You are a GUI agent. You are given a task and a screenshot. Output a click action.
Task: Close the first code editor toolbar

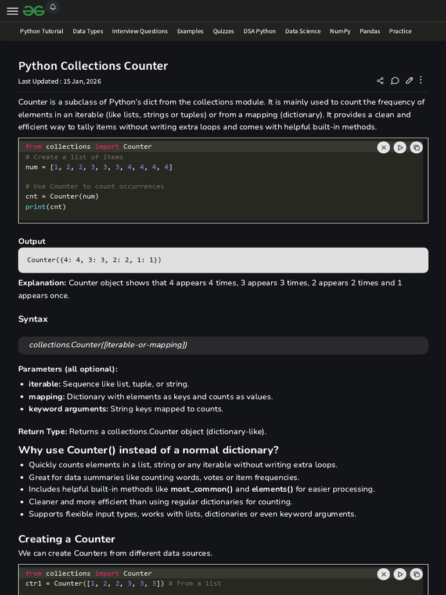click(383, 148)
